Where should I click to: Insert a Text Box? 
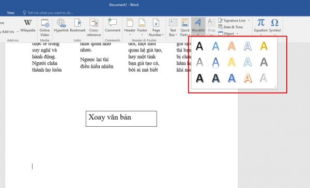(173, 28)
